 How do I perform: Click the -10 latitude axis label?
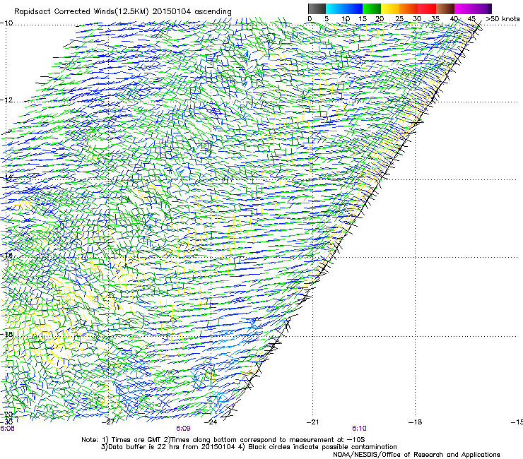[x=6, y=23]
